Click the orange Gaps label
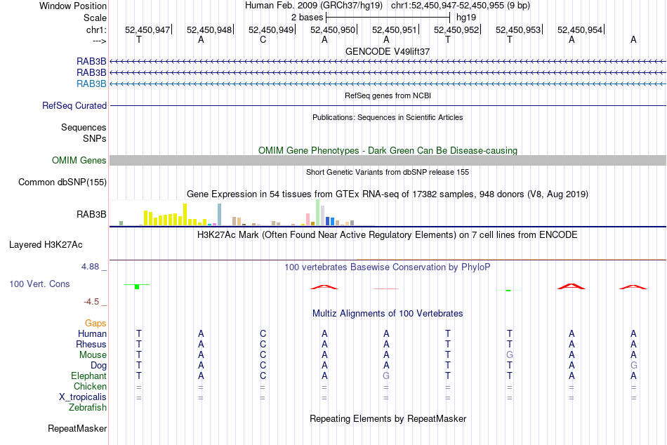This screenshot has width=667, height=445. (95, 324)
